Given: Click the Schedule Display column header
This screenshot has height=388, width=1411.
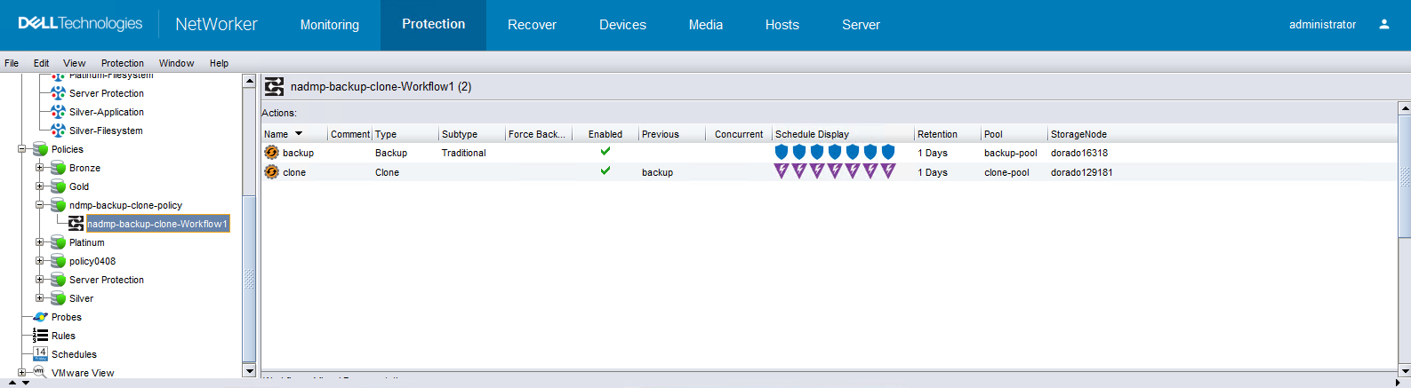Looking at the screenshot, I should point(843,134).
